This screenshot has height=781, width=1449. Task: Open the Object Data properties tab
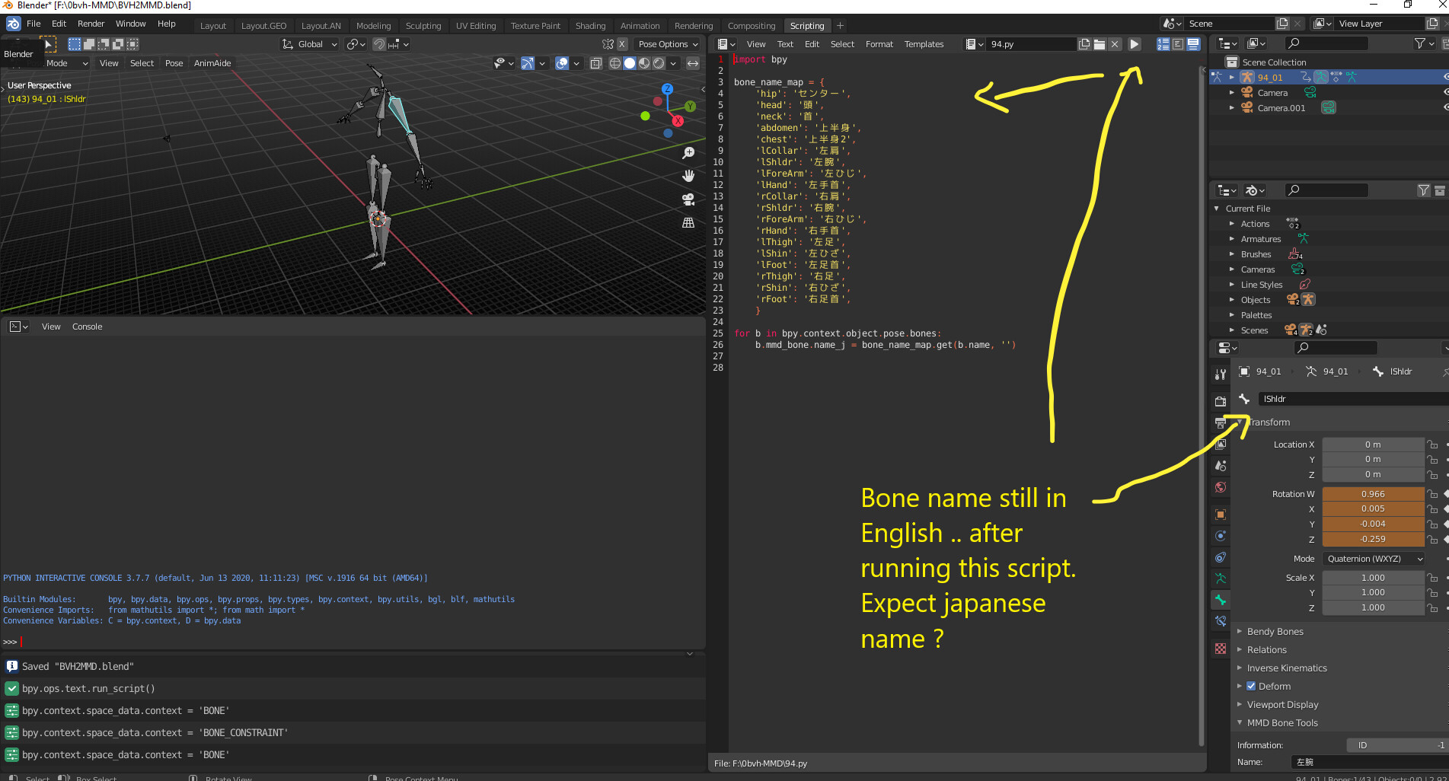[x=1221, y=577]
